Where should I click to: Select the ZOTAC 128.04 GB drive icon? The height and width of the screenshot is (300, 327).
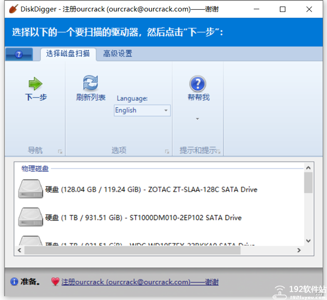tap(31, 189)
